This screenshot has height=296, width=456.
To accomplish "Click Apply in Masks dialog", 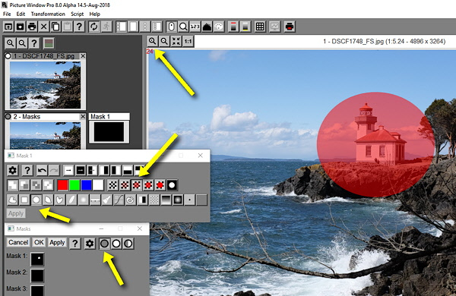I will 57,242.
